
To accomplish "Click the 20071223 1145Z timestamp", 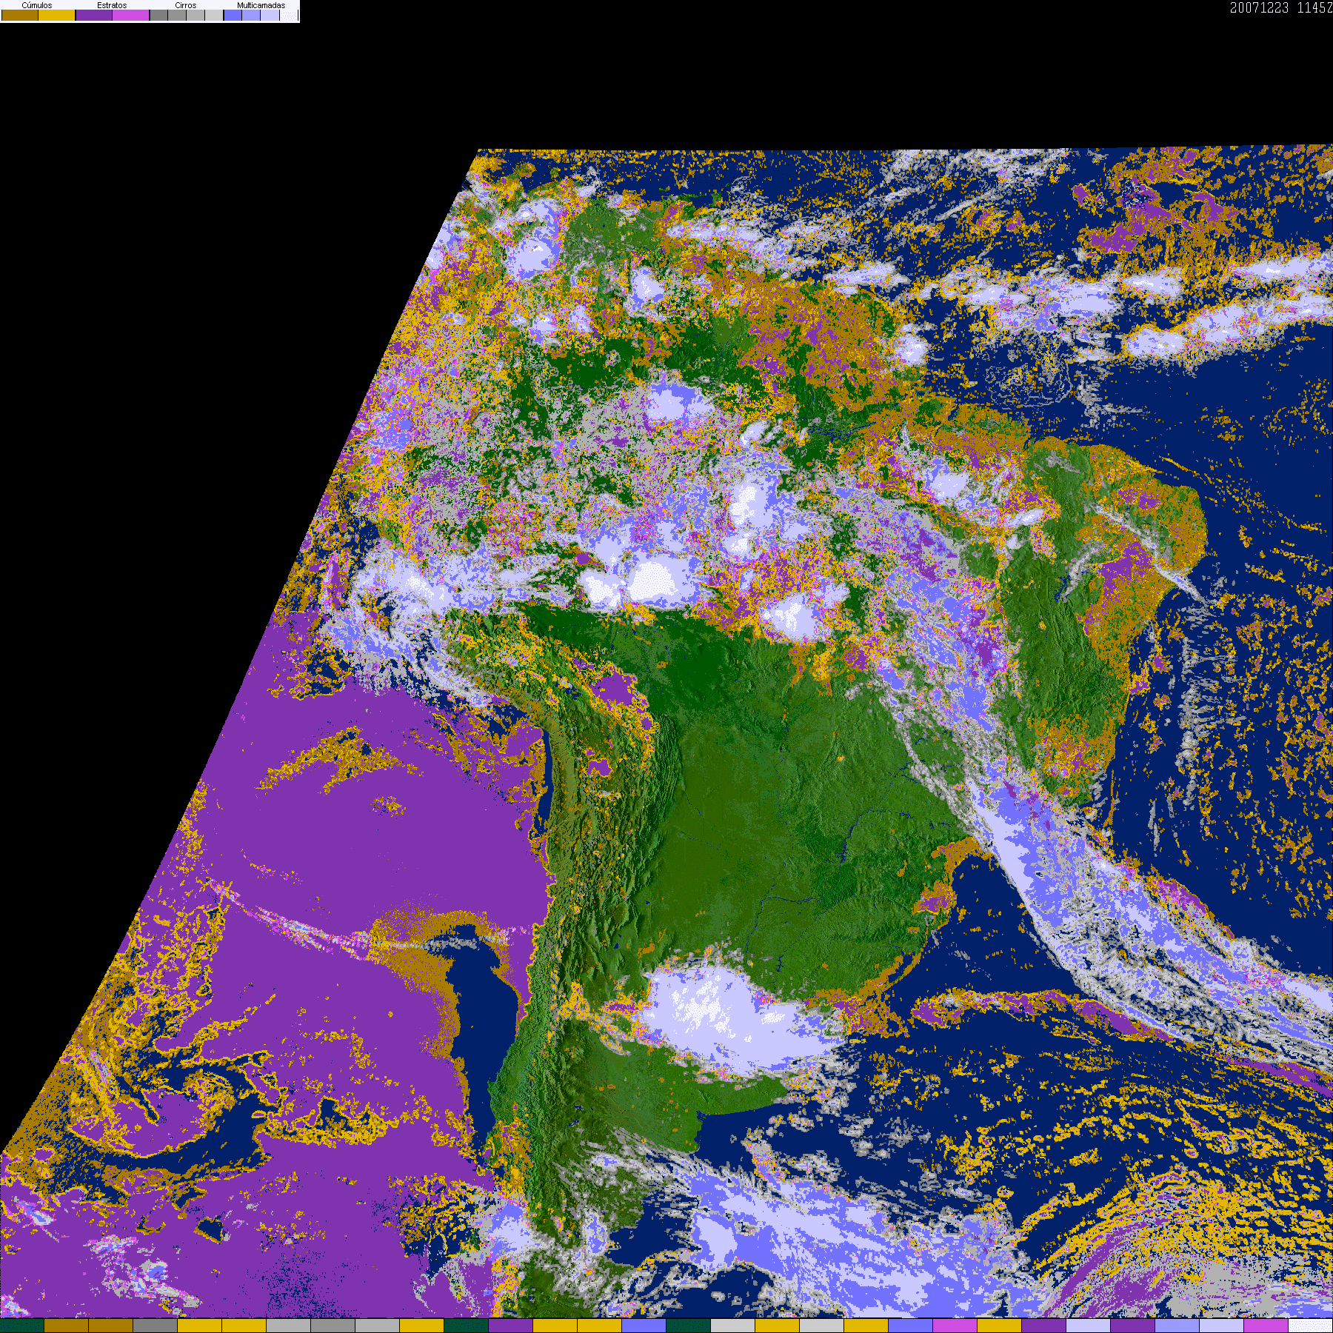I will point(1281,7).
